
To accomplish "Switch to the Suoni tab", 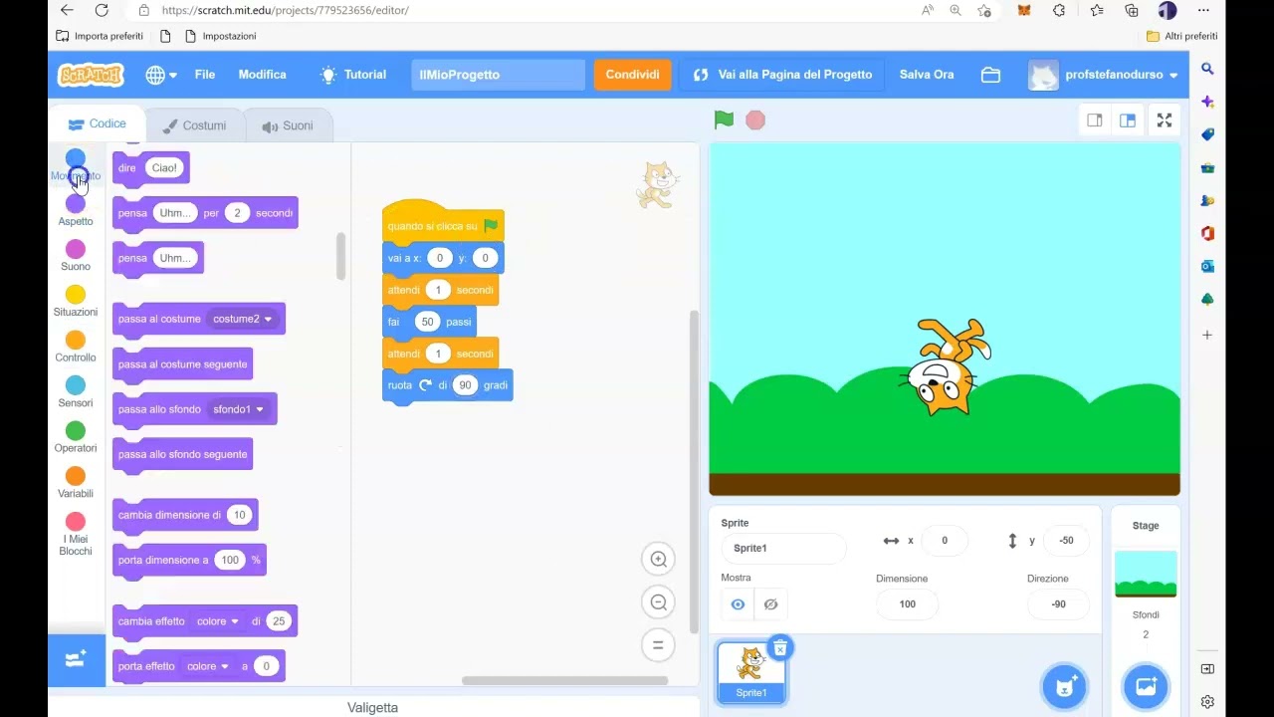I will (288, 125).
